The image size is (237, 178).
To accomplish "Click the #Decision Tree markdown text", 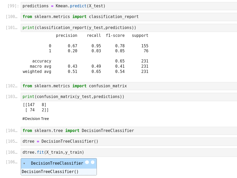I will (x=36, y=119).
